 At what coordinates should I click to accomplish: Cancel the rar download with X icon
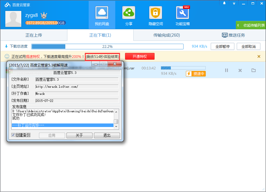240,70
